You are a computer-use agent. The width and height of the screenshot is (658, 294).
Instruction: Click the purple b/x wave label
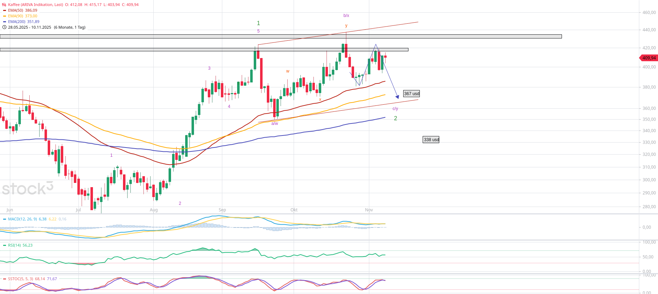(x=346, y=16)
